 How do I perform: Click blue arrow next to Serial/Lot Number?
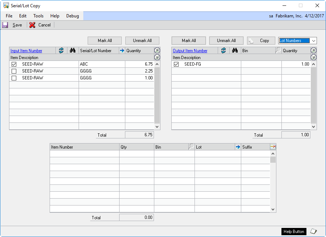[122, 51]
